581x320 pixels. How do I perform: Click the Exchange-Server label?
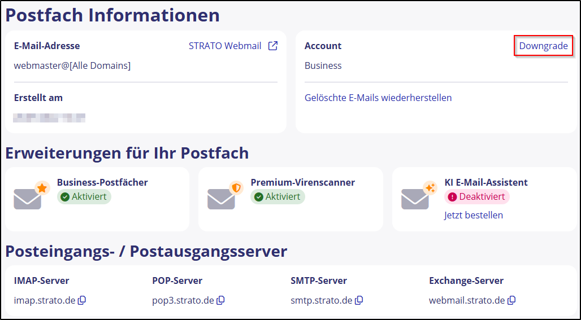pyautogui.click(x=466, y=281)
